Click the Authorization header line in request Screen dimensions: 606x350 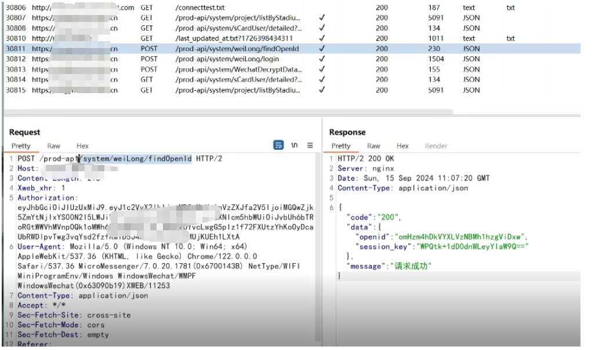pos(46,198)
